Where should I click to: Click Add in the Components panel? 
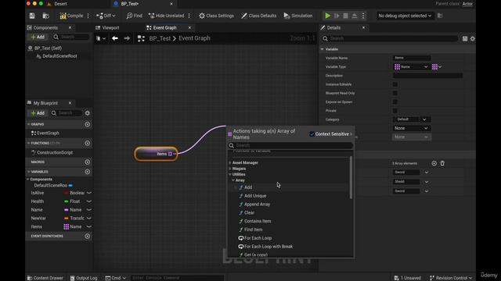pyautogui.click(x=38, y=37)
